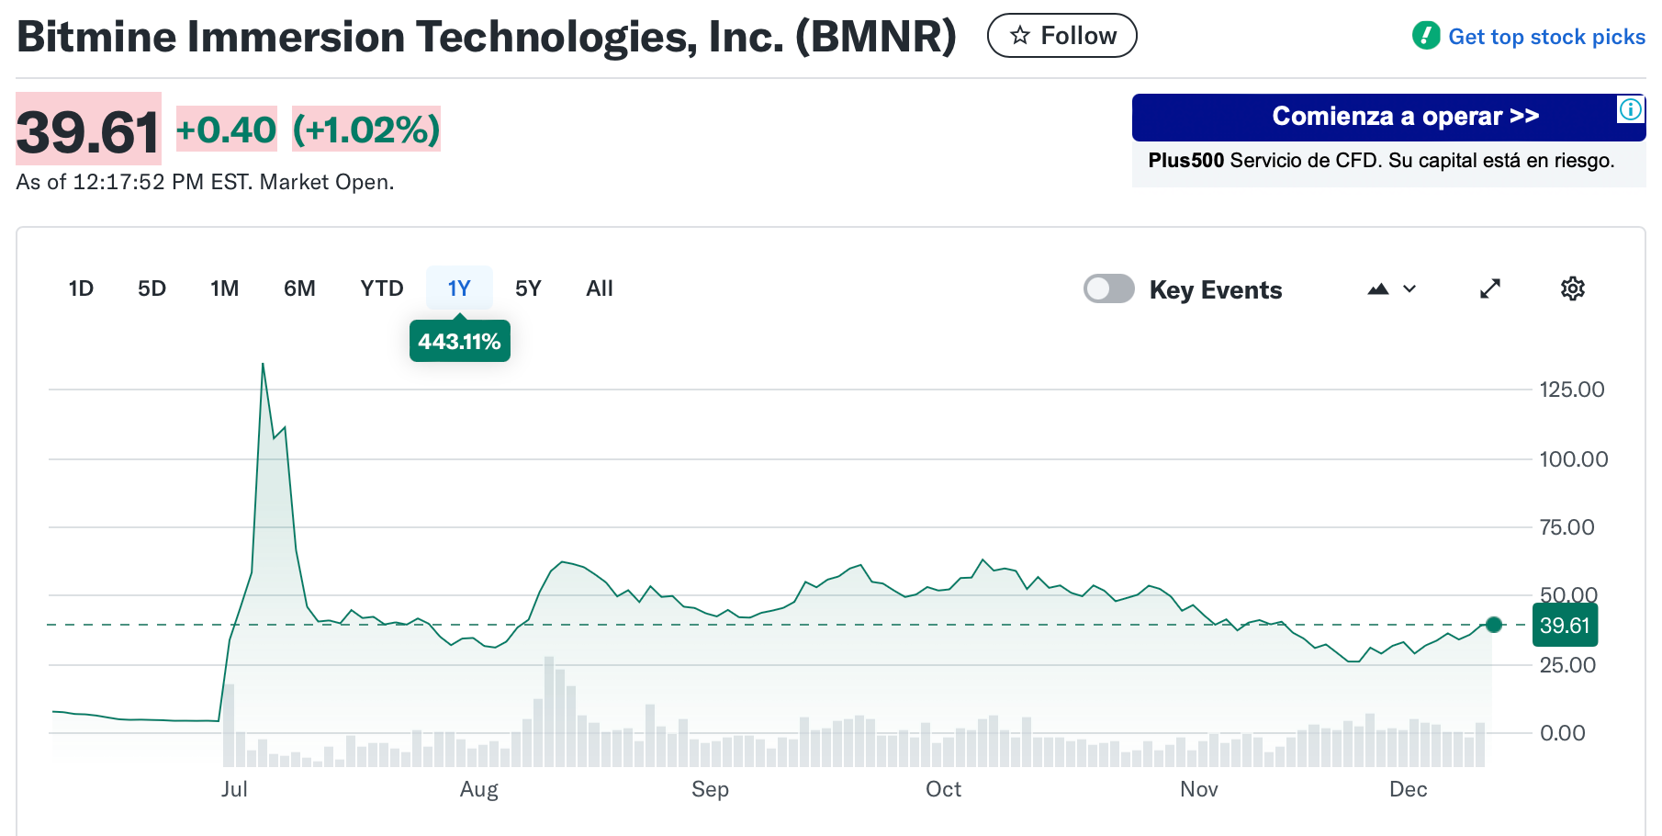Expand the chart type dropdown chevron
The height and width of the screenshot is (836, 1662).
pos(1409,289)
